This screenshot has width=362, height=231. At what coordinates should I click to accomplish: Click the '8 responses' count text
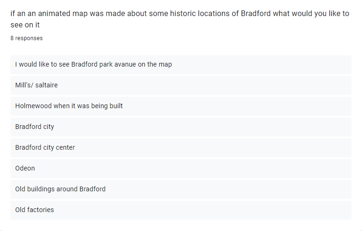point(27,38)
